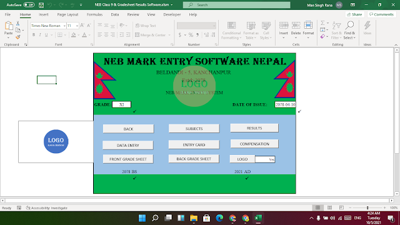Click the Ideas lightning icon

(x=367, y=26)
